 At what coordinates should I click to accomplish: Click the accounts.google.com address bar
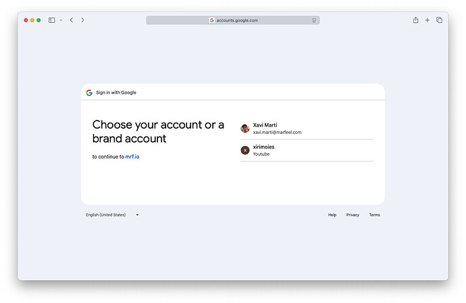(x=233, y=20)
